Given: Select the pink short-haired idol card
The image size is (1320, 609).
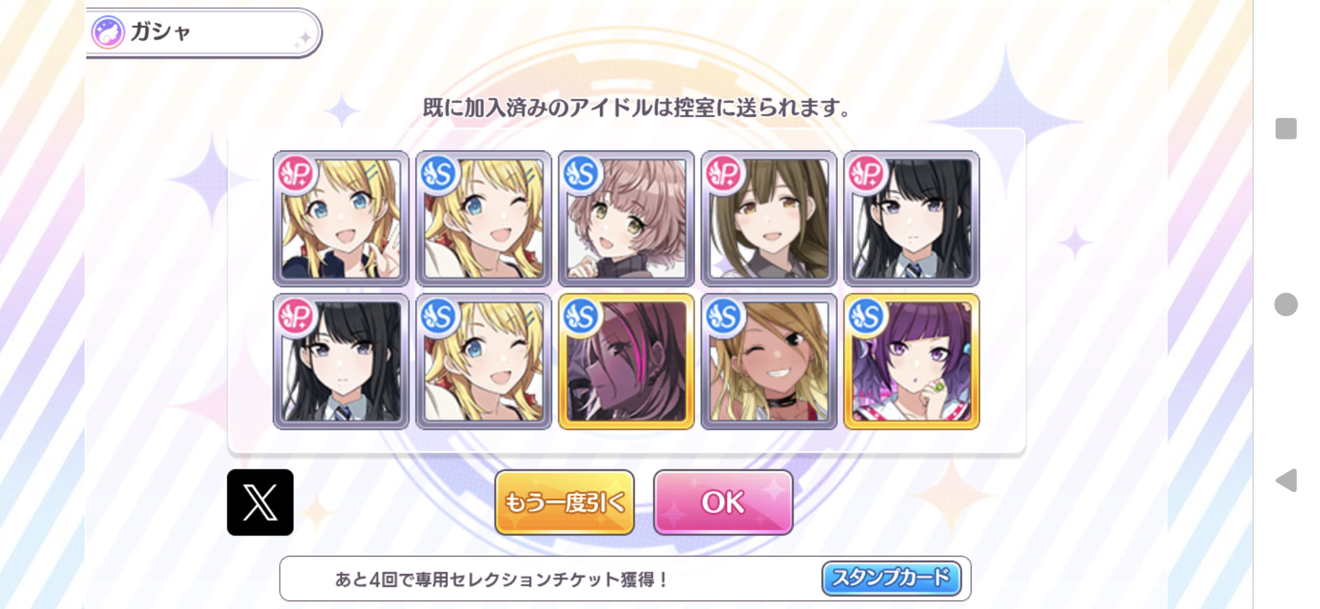Looking at the screenshot, I should pos(626,219).
